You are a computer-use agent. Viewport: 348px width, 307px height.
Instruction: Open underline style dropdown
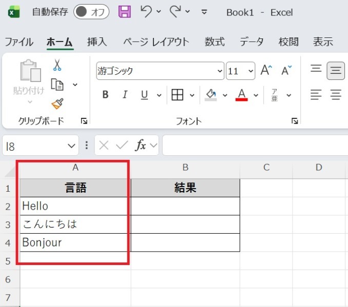[x=159, y=95]
